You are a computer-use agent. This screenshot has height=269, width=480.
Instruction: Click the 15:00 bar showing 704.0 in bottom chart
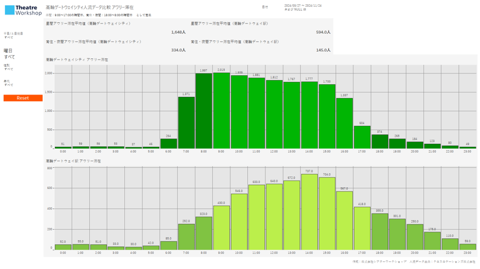tap(327, 214)
